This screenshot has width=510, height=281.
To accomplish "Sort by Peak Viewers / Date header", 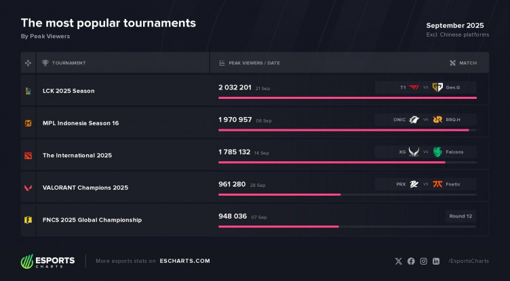I will [254, 63].
